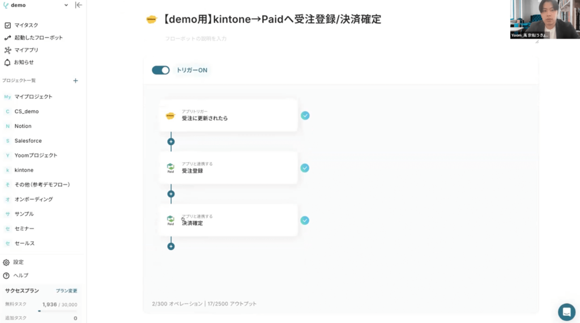Click checkmark beside 受注に更新されたら step
The height and width of the screenshot is (323, 580).
(x=305, y=115)
